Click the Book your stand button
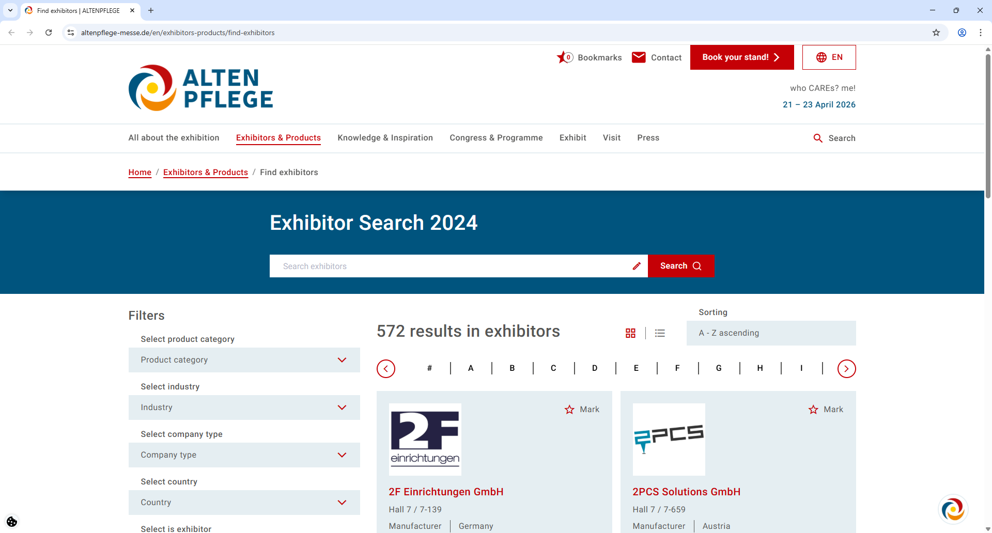This screenshot has width=992, height=533. [741, 57]
